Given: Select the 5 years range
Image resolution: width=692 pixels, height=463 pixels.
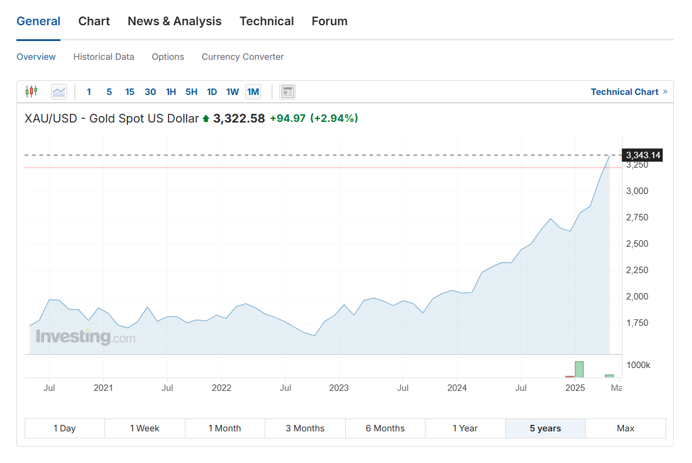Looking at the screenshot, I should pyautogui.click(x=545, y=428).
